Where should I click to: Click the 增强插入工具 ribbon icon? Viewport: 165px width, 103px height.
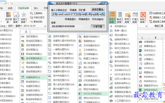pos(151,17)
